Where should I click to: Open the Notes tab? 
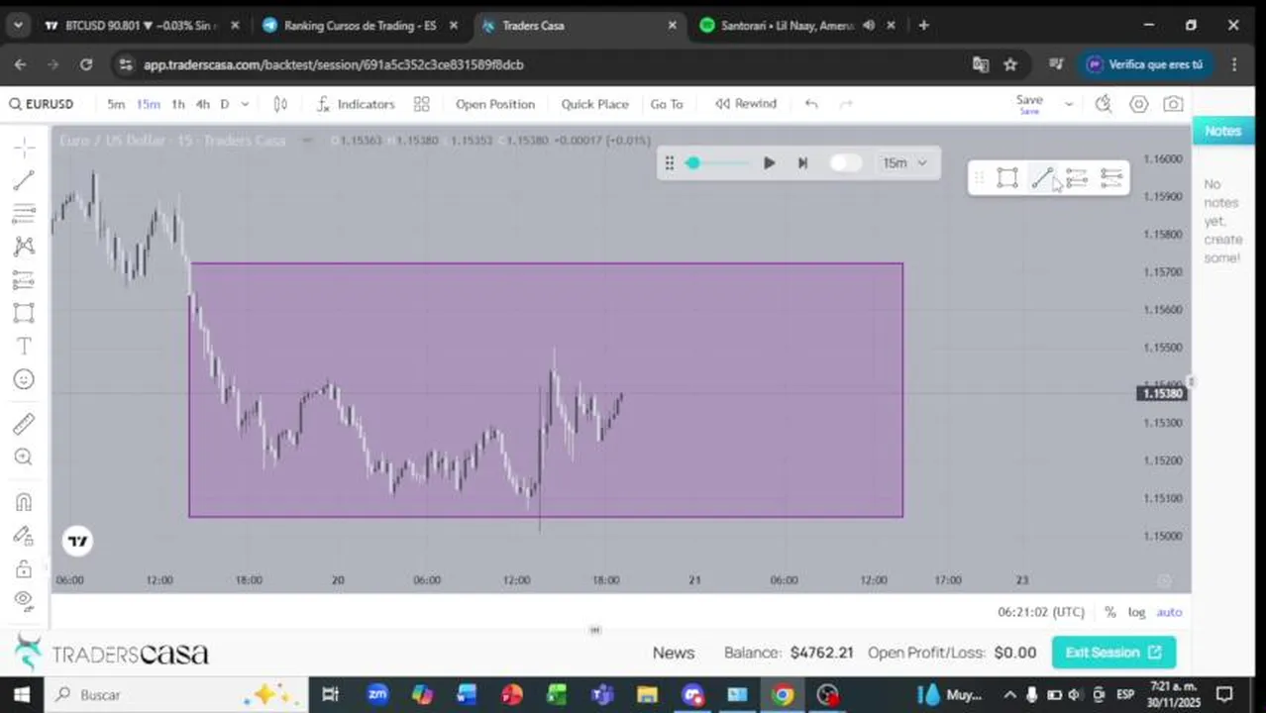tap(1222, 131)
